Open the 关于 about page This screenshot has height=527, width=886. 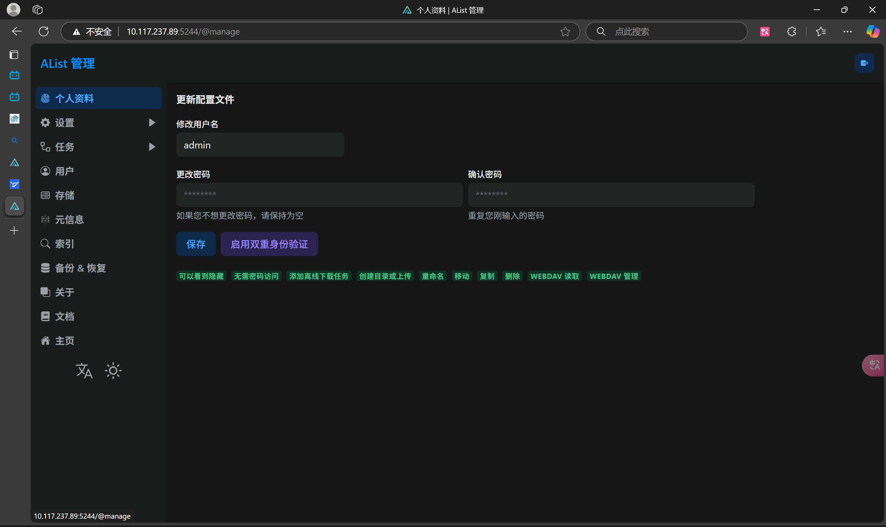click(99, 292)
